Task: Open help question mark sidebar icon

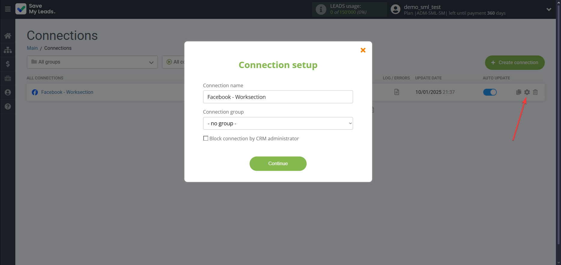Action: (x=8, y=106)
